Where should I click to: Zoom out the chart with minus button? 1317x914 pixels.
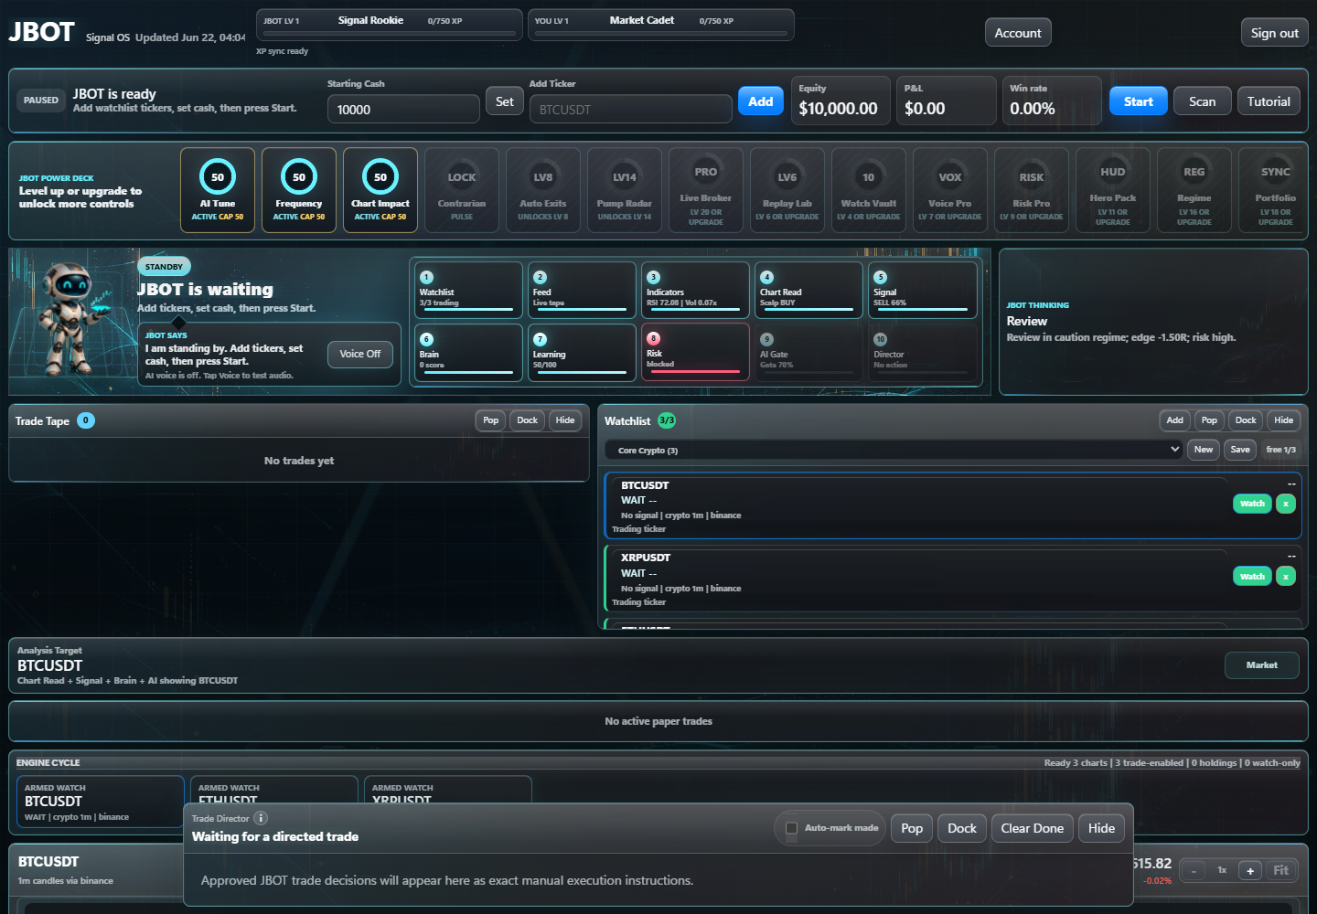[1194, 871]
